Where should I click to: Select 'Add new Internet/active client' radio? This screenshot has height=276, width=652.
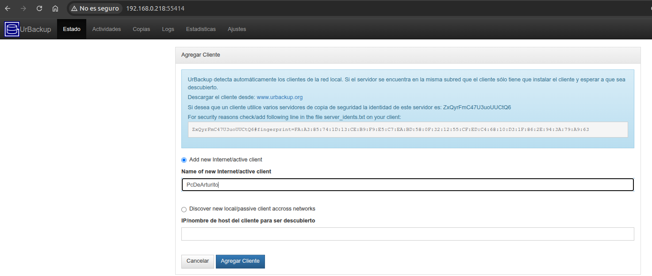point(184,160)
